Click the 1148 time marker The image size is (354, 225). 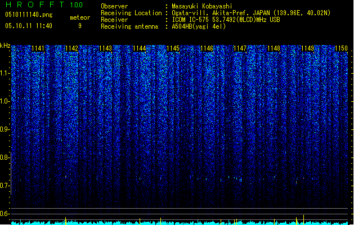274,48
